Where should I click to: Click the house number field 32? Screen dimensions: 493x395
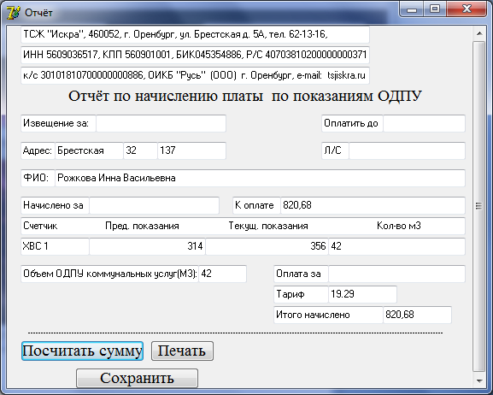tap(140, 150)
